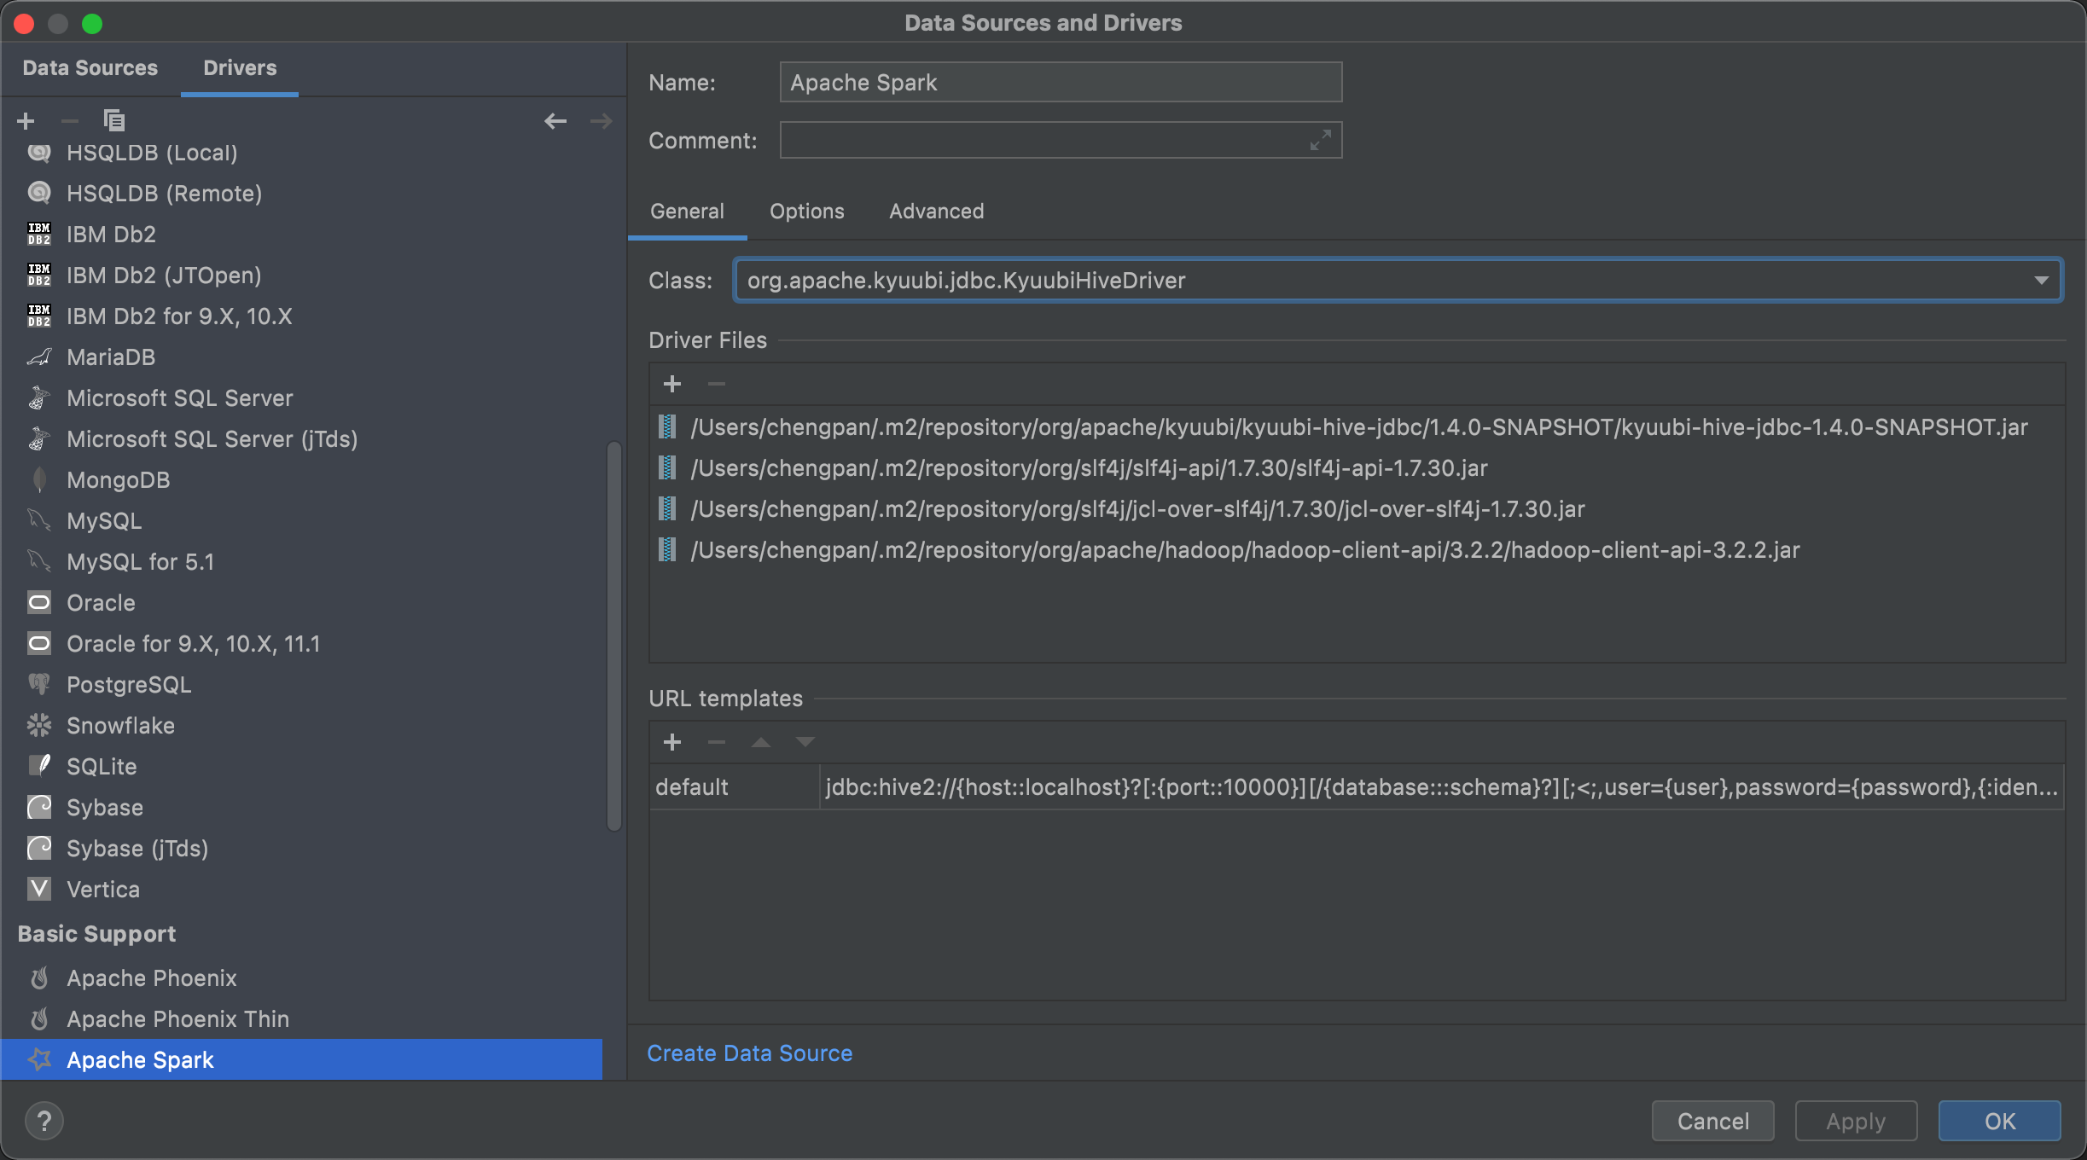Click the duplicate driver icon
The image size is (2087, 1160).
click(113, 121)
